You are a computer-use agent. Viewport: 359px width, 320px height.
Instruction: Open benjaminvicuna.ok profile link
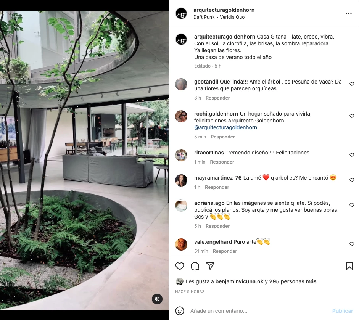(x=239, y=281)
